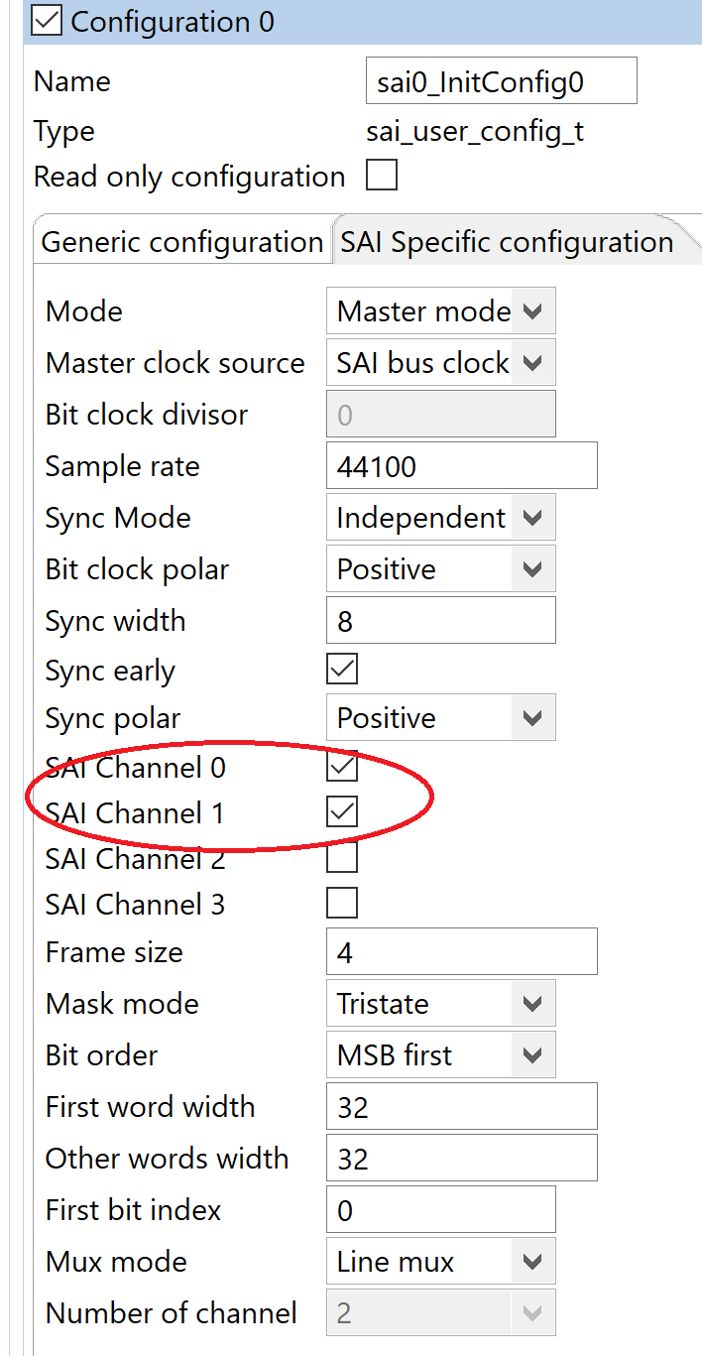
Task: Switch to the Generic configuration tab
Action: (x=182, y=243)
